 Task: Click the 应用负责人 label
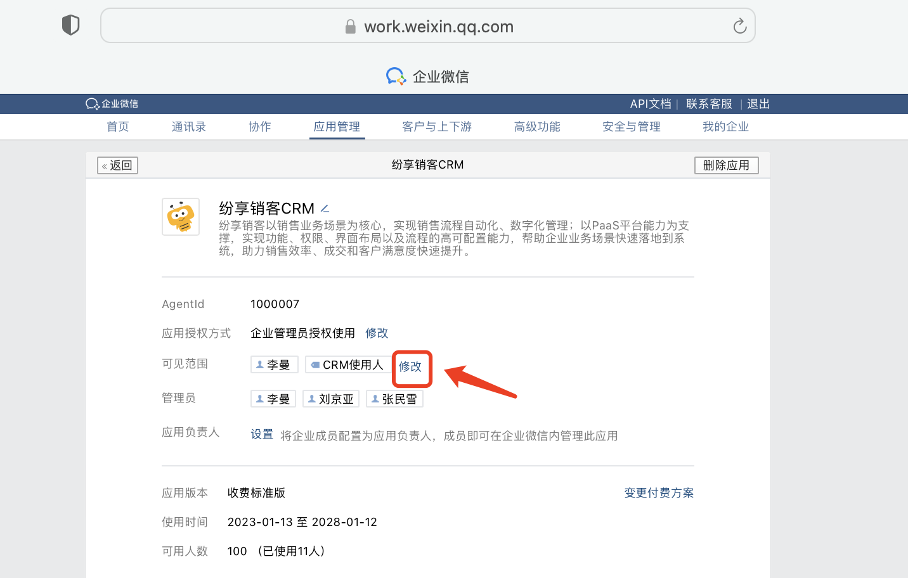[191, 432]
